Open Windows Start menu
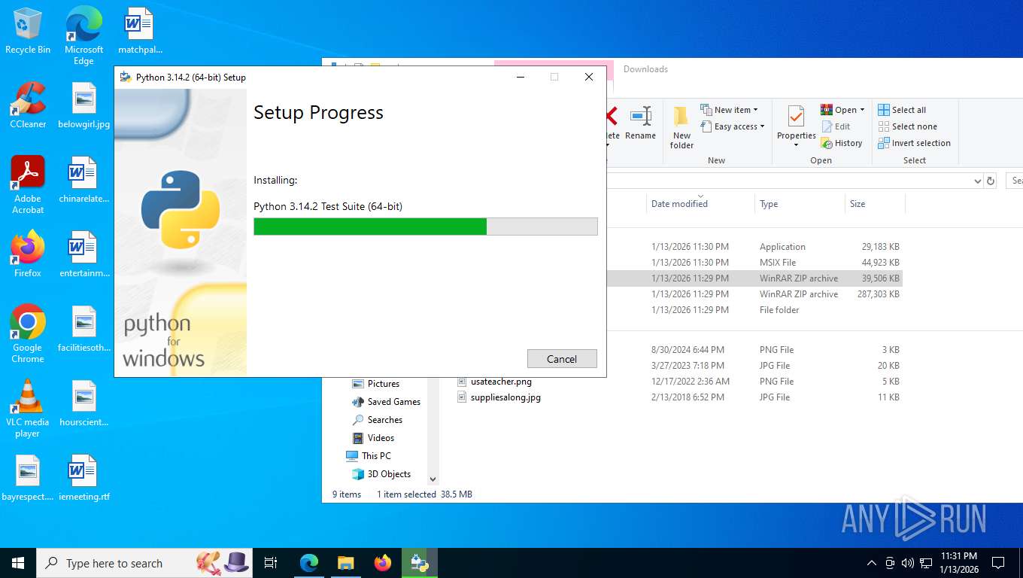 [x=18, y=563]
